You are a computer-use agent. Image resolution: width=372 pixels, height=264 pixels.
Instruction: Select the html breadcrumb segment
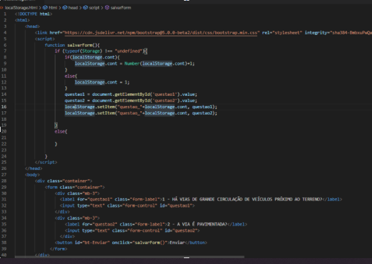click(x=53, y=8)
